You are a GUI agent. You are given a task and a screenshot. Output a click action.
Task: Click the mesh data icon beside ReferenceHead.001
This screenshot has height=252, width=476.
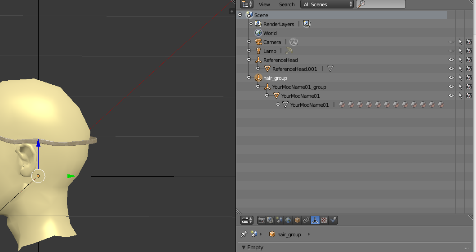click(x=330, y=69)
